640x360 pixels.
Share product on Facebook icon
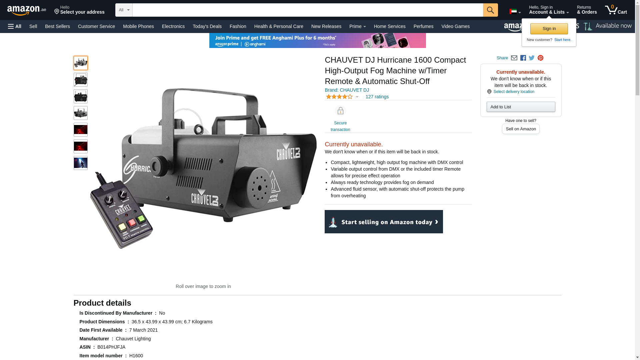(x=523, y=58)
